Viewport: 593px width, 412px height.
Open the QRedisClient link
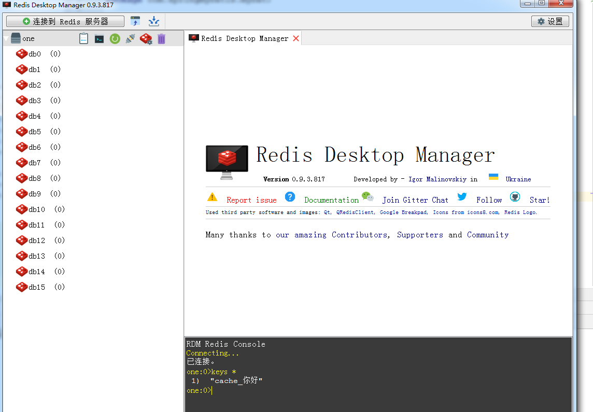coord(355,212)
